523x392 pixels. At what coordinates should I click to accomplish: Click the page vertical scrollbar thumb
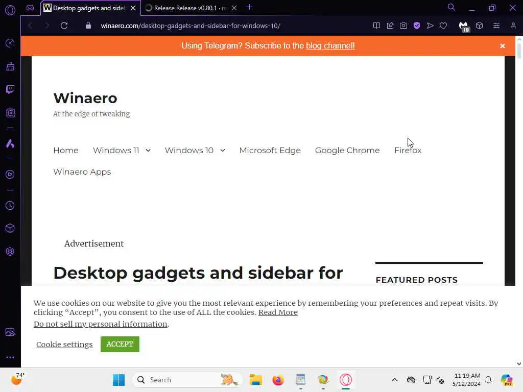pyautogui.click(x=519, y=51)
